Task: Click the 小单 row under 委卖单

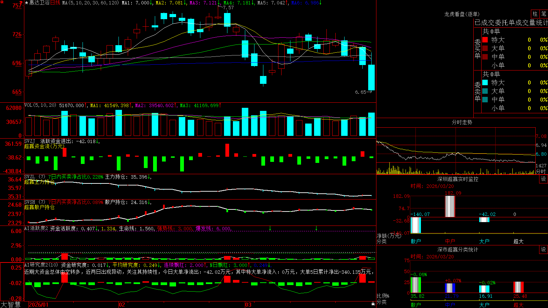Action: (x=515, y=108)
